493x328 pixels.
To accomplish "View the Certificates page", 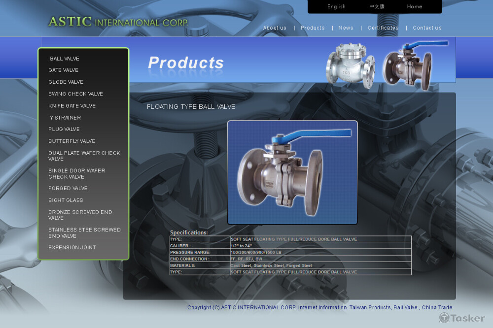I will pos(383,28).
